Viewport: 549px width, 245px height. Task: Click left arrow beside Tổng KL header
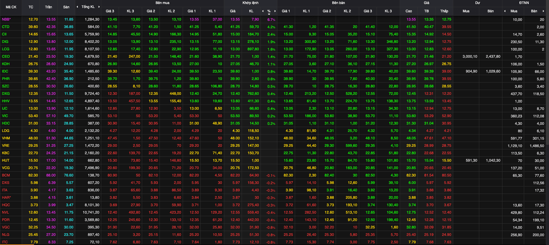point(77,7)
